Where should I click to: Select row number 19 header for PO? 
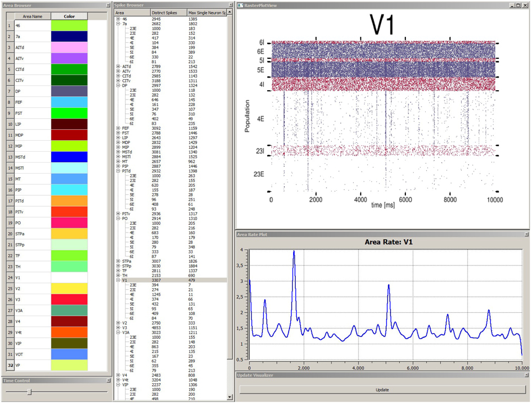tap(10, 223)
